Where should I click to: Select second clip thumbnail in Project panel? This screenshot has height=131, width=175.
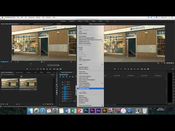pos(28,83)
